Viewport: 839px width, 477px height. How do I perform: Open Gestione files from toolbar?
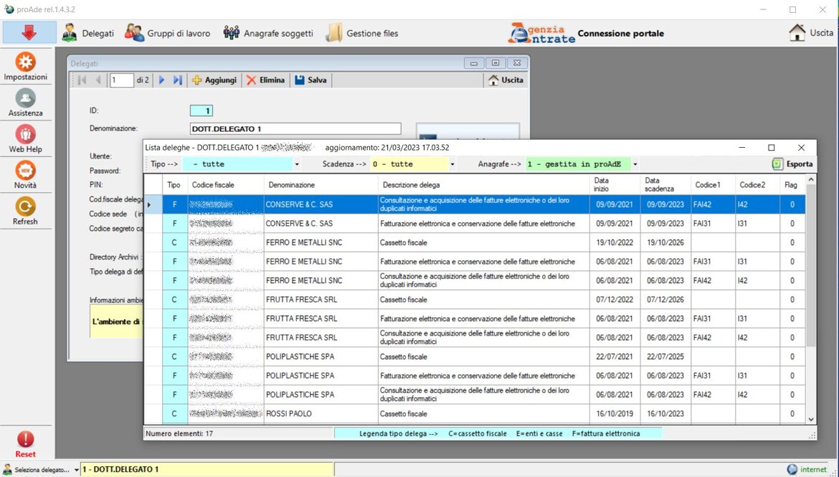(x=362, y=33)
